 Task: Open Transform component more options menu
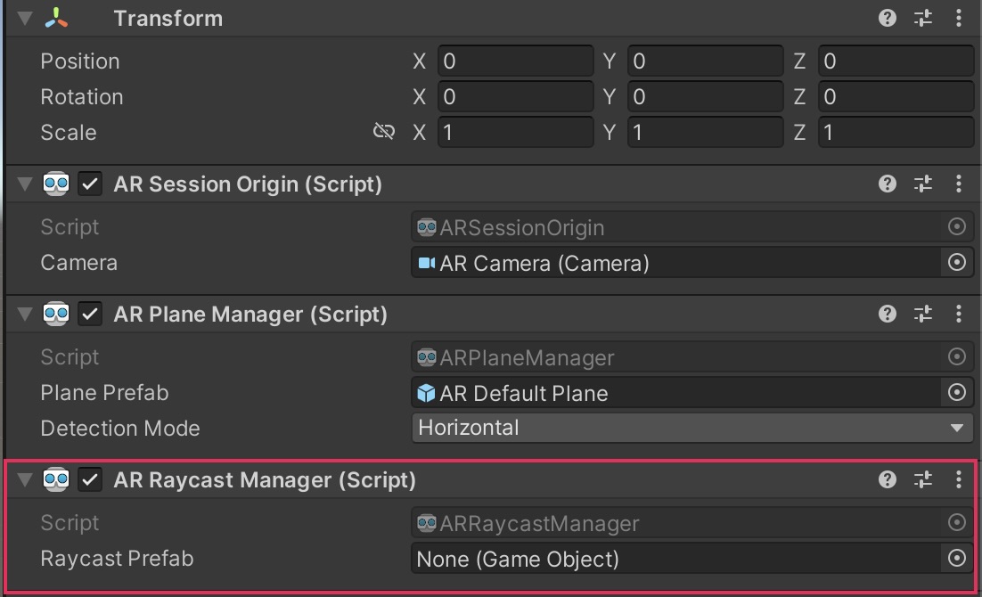[x=959, y=18]
